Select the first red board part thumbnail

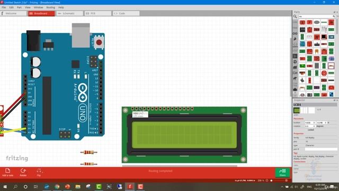pyautogui.click(x=302, y=22)
